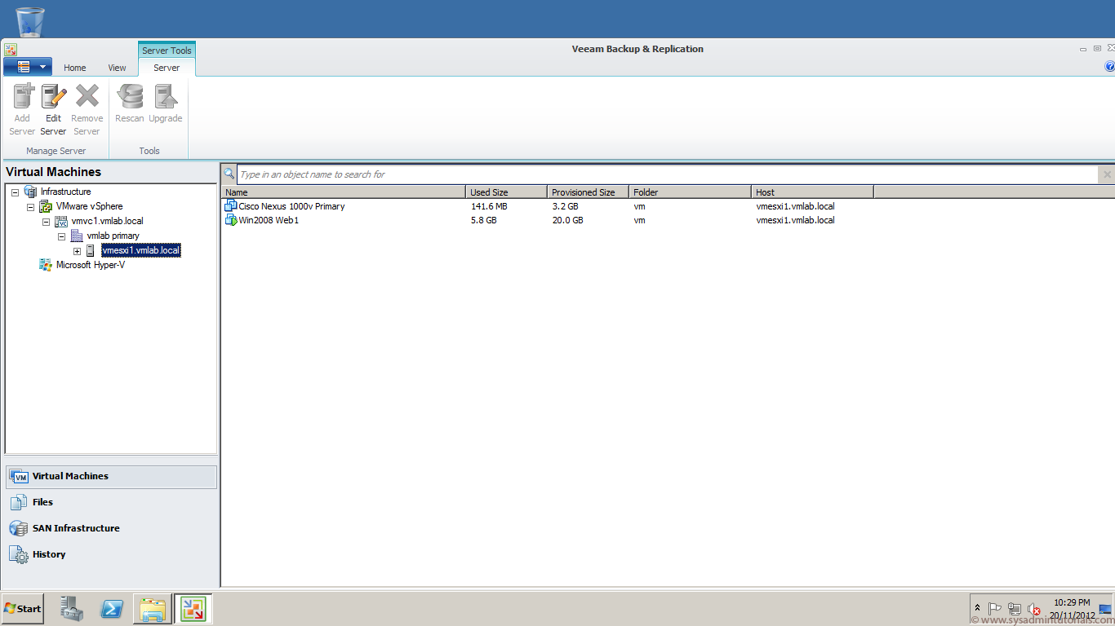Click the datacenter icon next to vmlab primary
This screenshot has height=626, width=1115.
click(77, 236)
